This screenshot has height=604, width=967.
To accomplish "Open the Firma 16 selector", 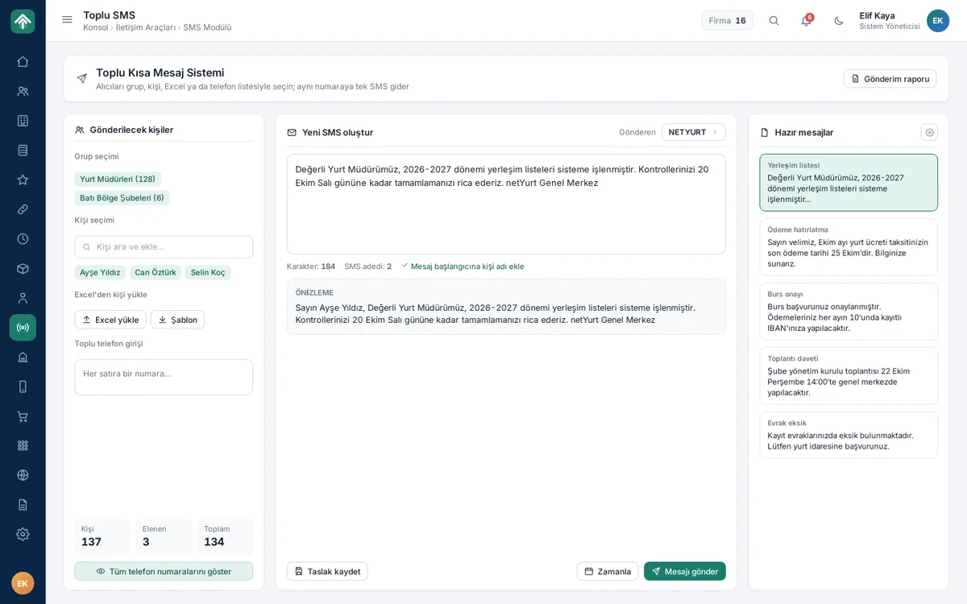I will (x=727, y=21).
